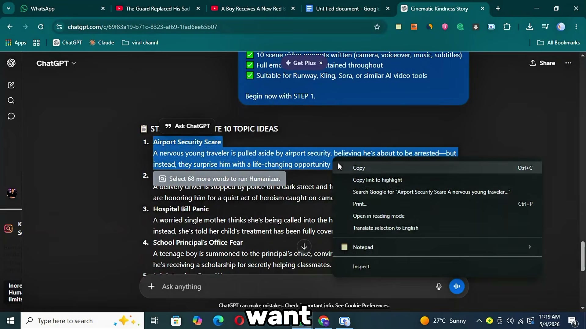Viewport: 586px width, 329px height.
Task: Jump to bottom with down-arrow button
Action: pos(304,246)
